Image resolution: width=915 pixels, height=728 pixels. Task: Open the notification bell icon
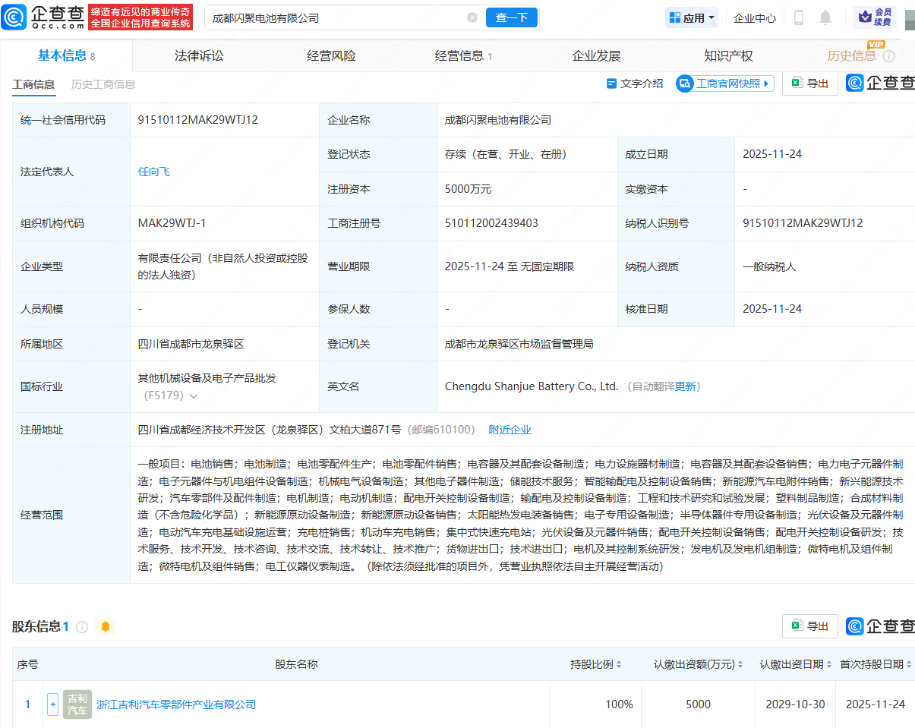pyautogui.click(x=825, y=17)
